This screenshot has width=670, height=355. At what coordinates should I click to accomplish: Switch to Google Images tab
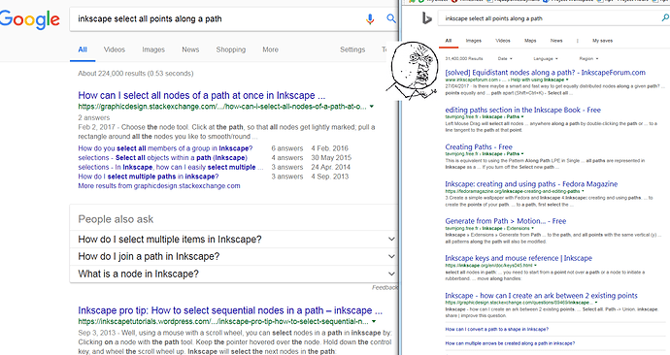(x=153, y=49)
